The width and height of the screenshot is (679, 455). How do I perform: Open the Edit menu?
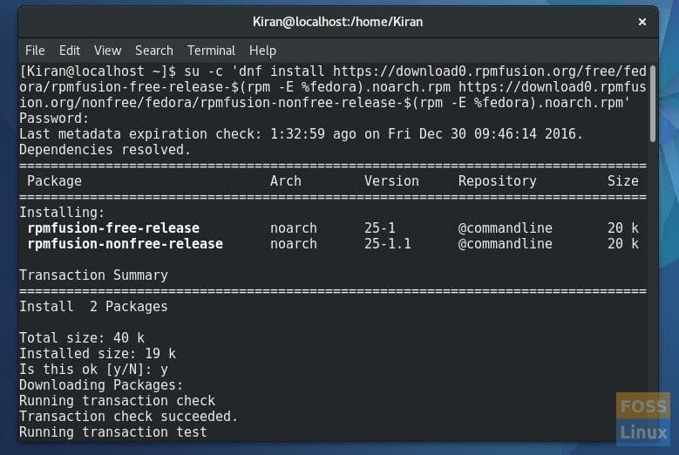[x=69, y=51]
